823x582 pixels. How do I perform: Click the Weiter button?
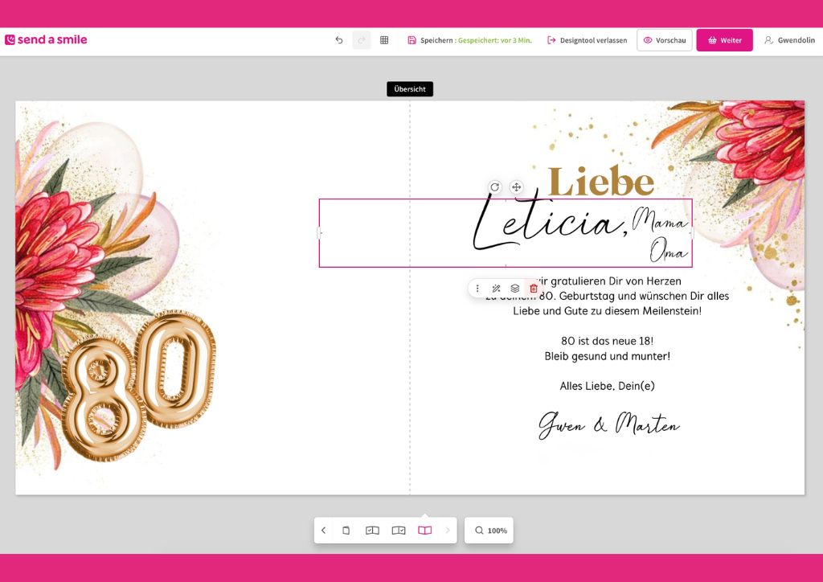724,40
